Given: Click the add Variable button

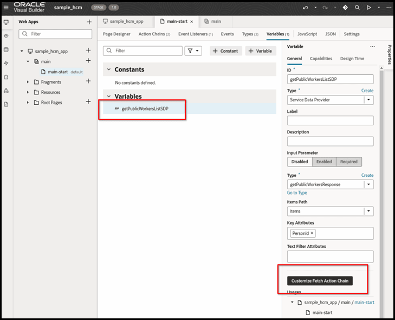Looking at the screenshot, I should point(261,51).
